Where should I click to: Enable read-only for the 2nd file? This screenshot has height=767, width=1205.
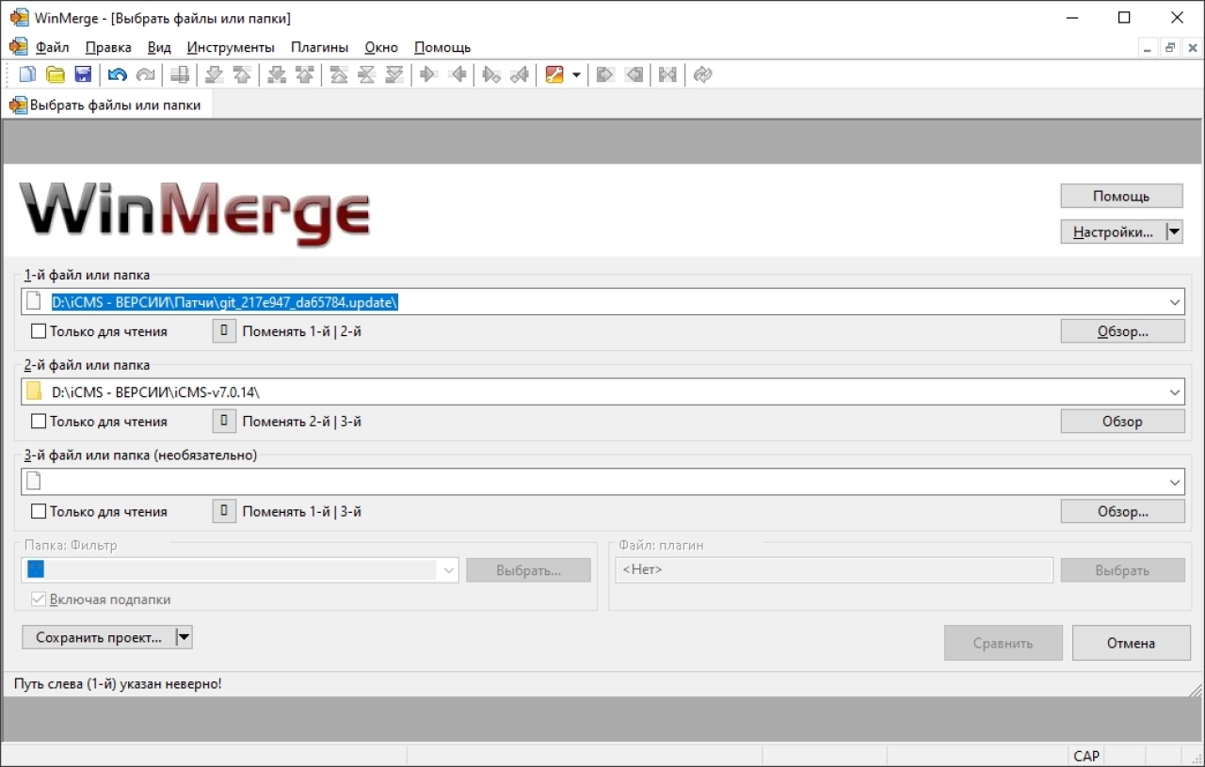point(39,422)
